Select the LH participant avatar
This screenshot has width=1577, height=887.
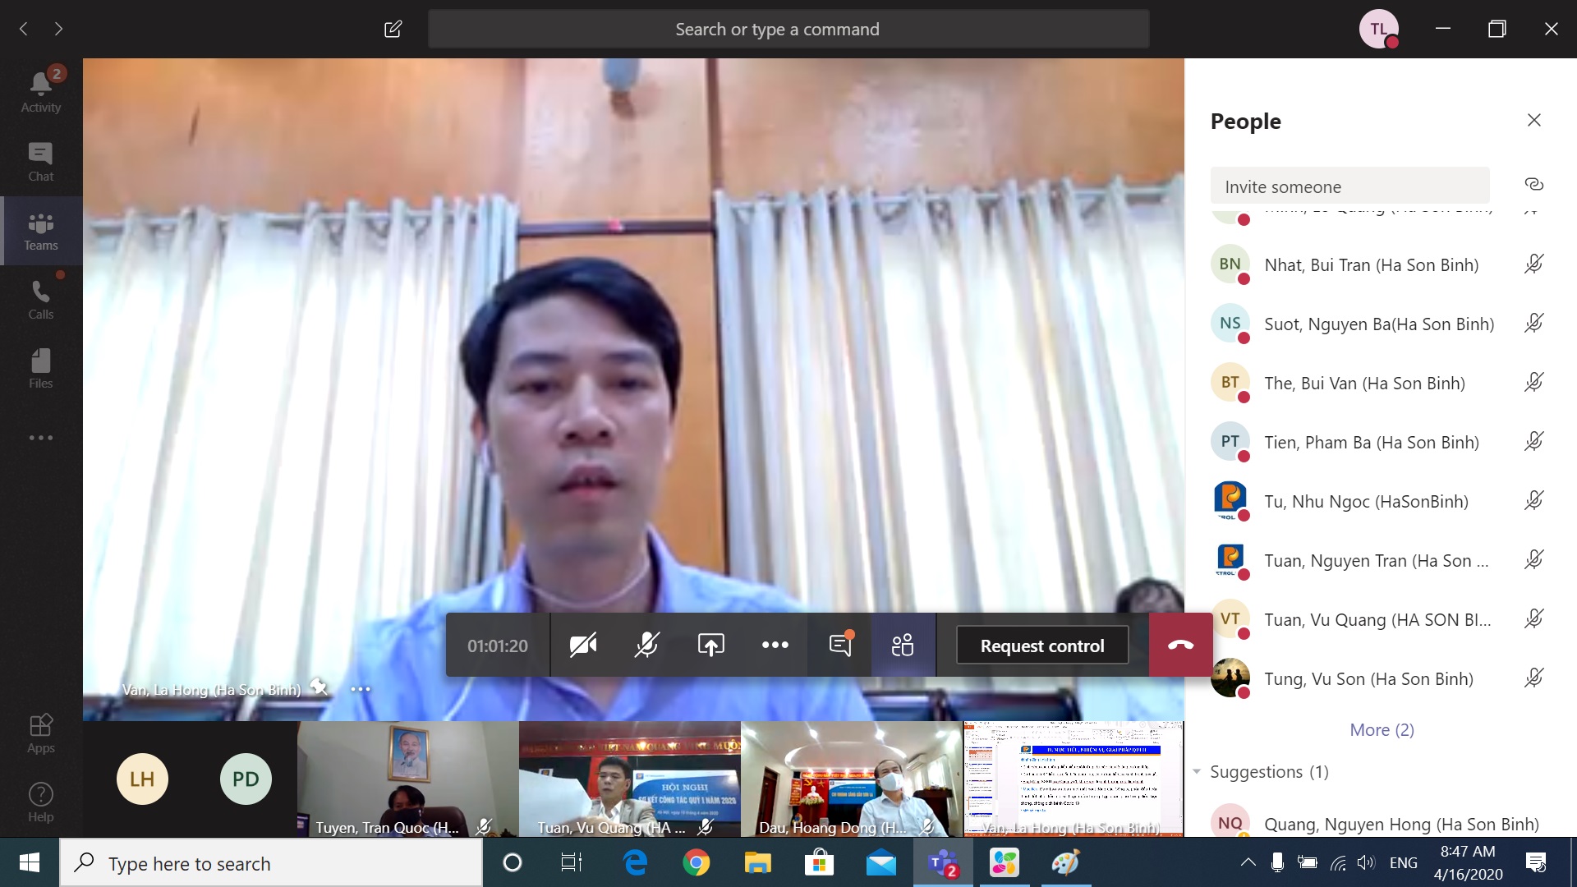pos(142,779)
